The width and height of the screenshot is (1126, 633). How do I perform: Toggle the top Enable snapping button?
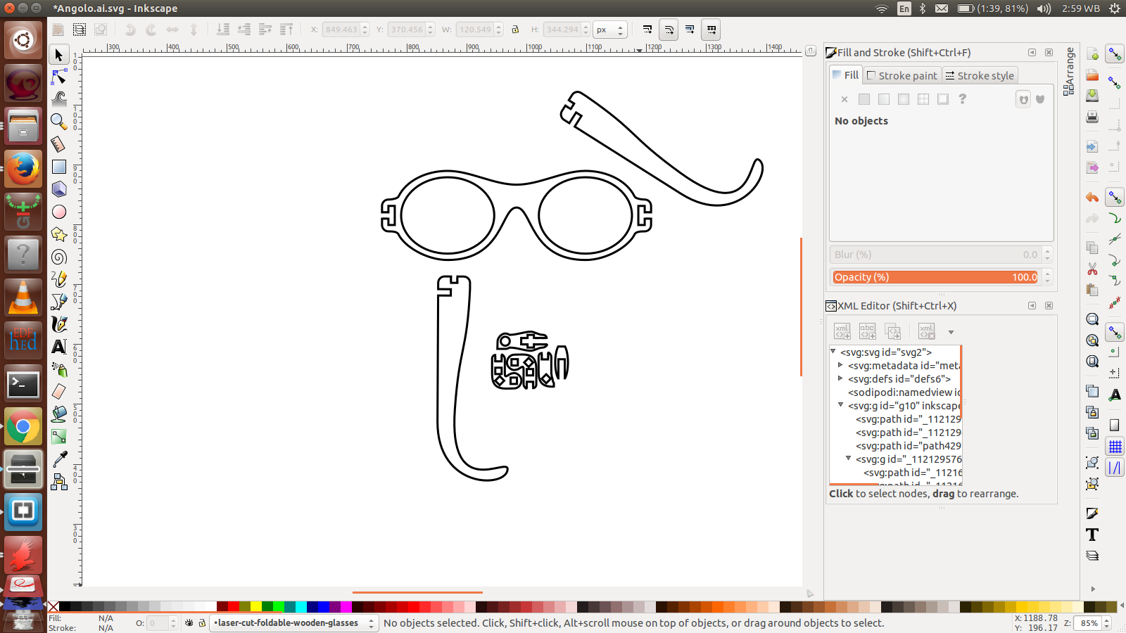(x=1115, y=54)
